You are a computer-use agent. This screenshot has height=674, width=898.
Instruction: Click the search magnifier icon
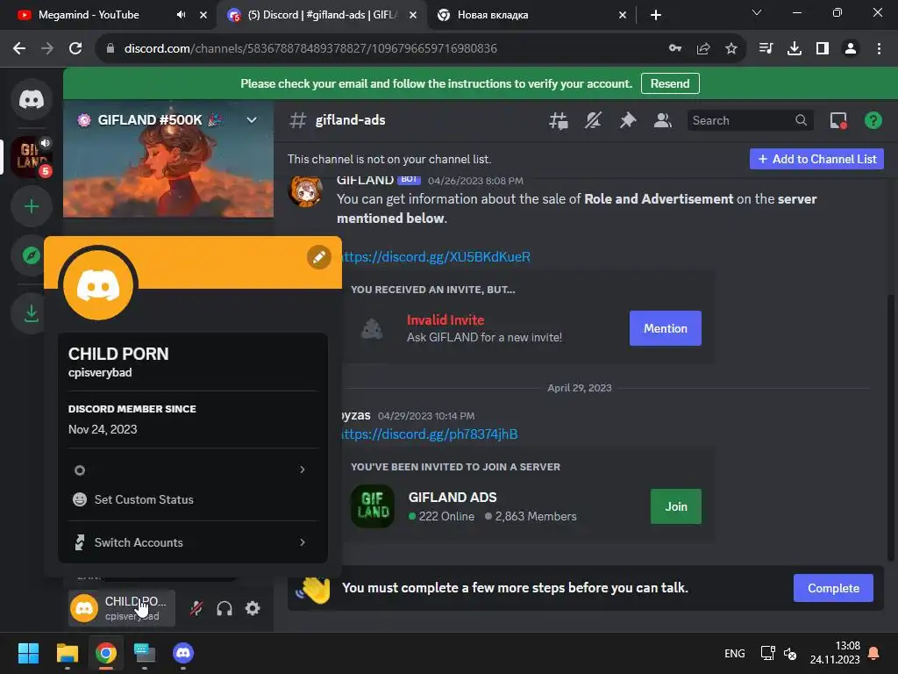(x=801, y=120)
